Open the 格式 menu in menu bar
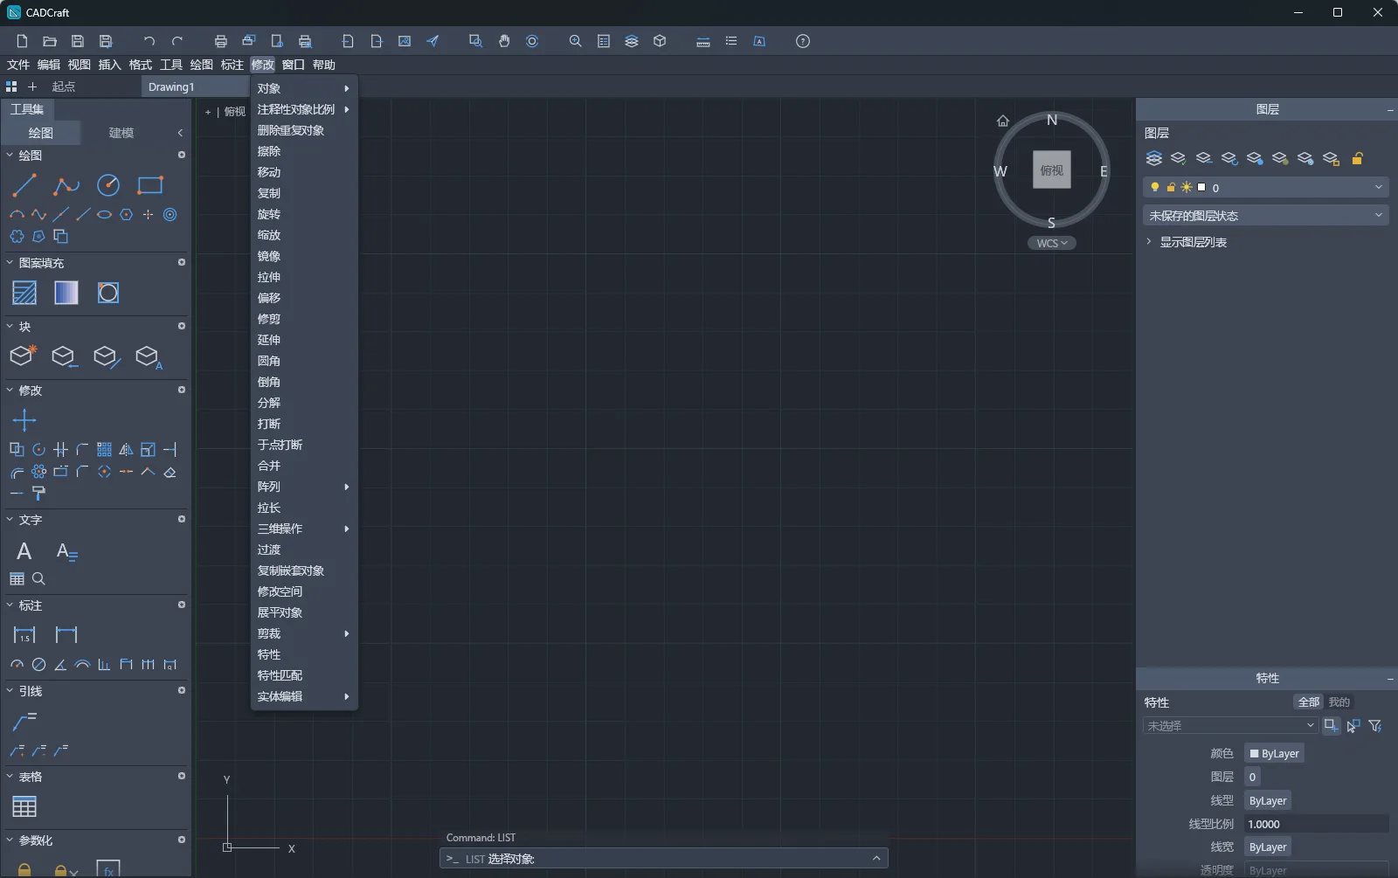 pyautogui.click(x=141, y=65)
